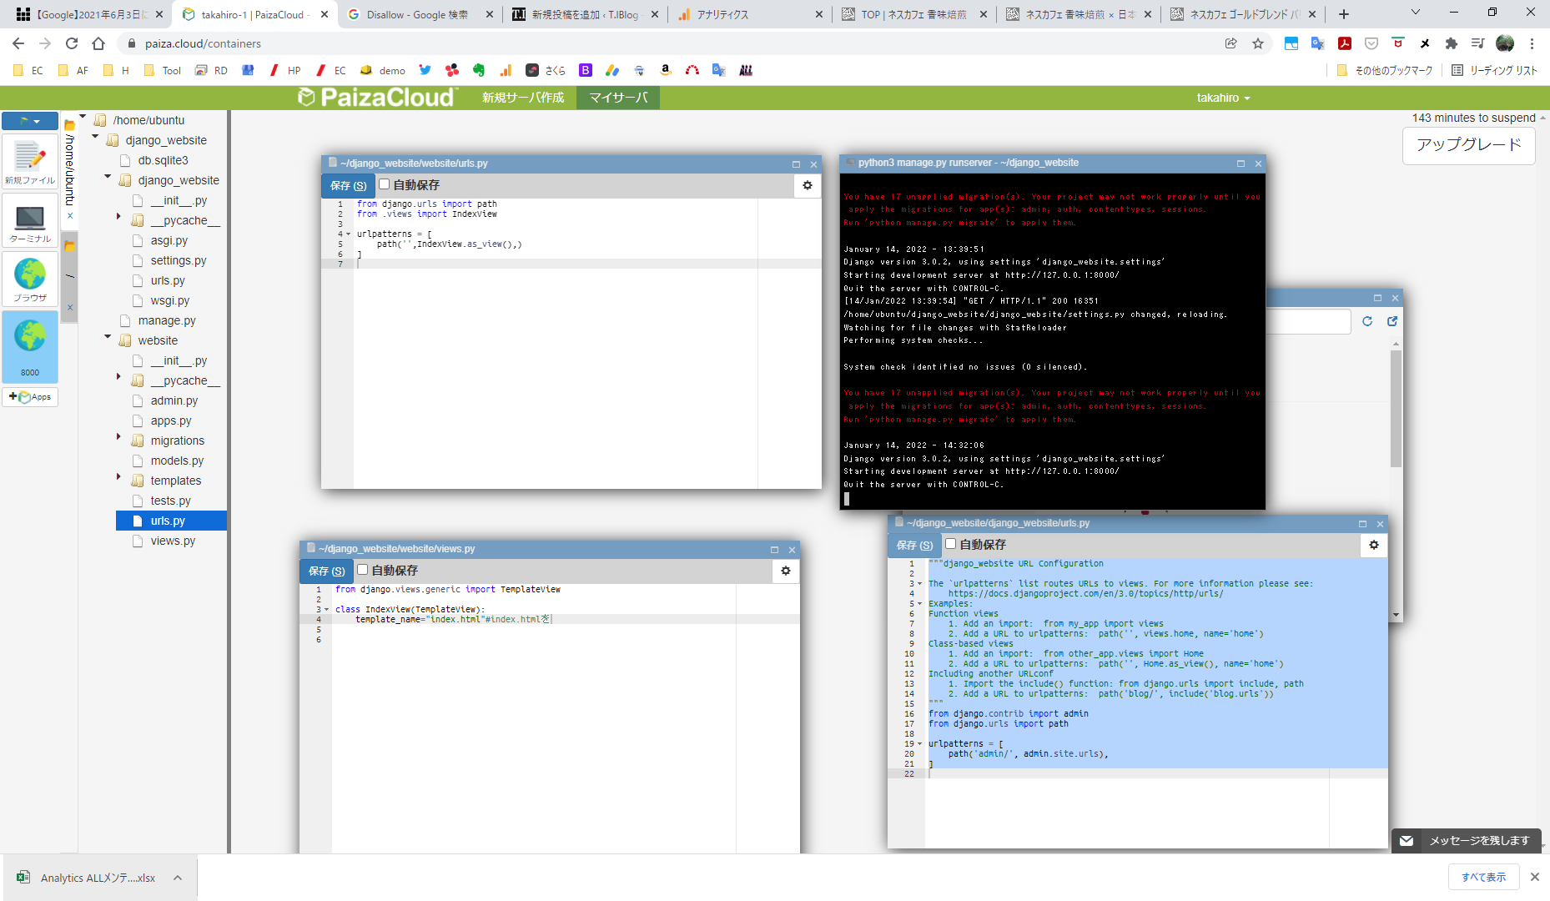This screenshot has height=901, width=1550.
Task: Click the アップグレード upgrade button
Action: (x=1468, y=145)
